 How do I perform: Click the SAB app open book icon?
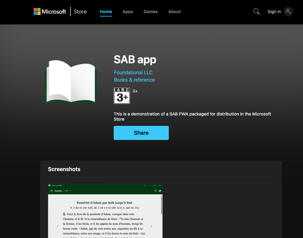[71, 82]
